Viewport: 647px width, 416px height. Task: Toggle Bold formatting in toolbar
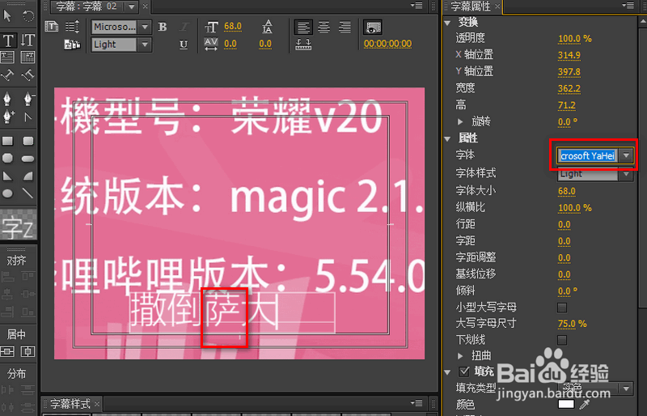coord(163,27)
